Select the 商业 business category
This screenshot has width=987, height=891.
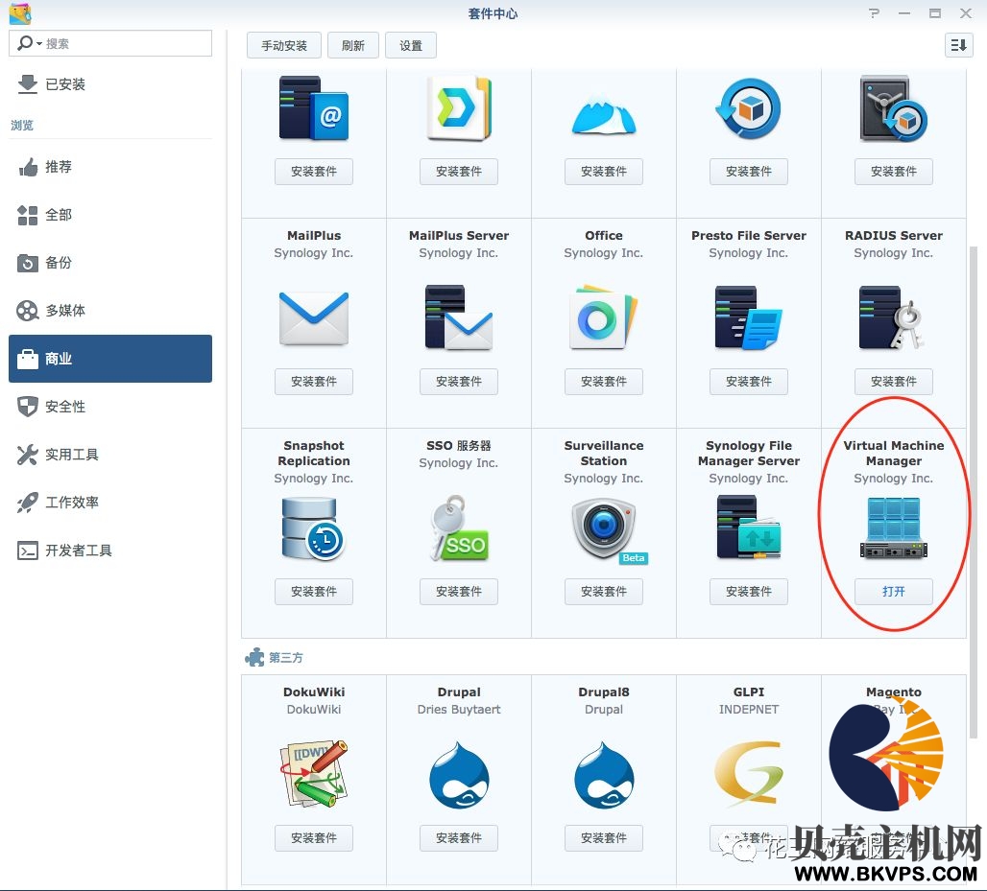pos(110,359)
